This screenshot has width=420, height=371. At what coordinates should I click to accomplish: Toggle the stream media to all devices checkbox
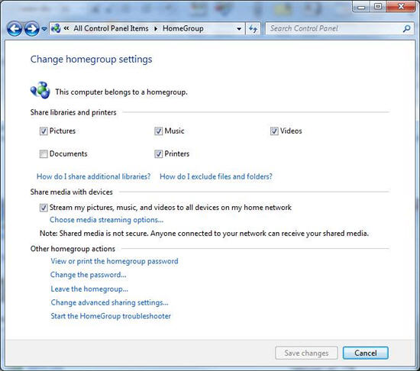[x=44, y=208]
